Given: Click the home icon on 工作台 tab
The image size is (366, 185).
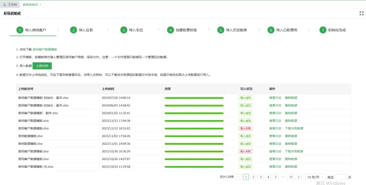Looking at the screenshot, I should click(x=5, y=5).
